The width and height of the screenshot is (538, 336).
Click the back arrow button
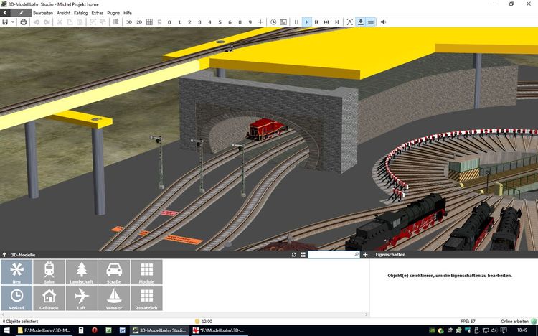point(5,13)
